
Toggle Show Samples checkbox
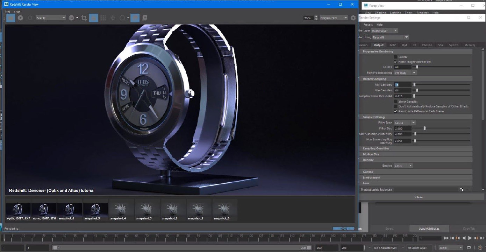tap(395, 101)
